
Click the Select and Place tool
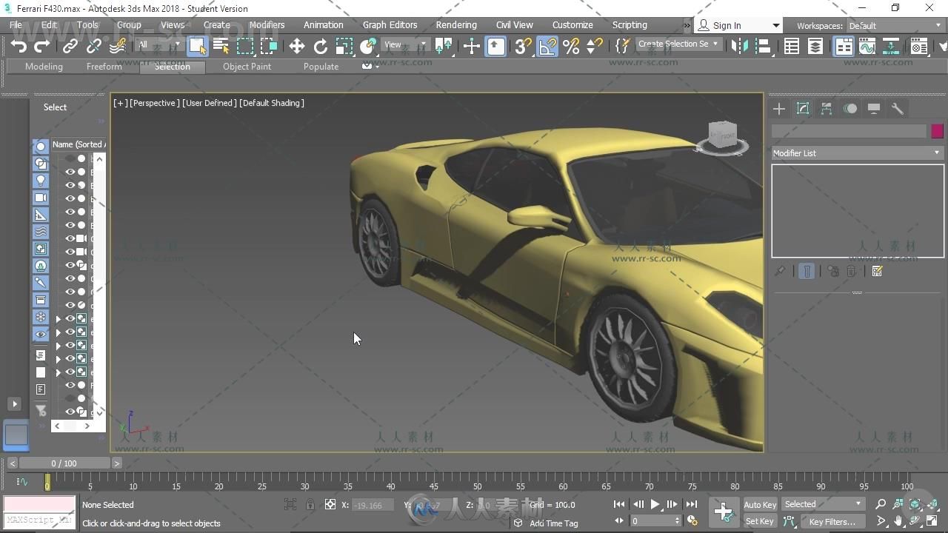tap(368, 47)
